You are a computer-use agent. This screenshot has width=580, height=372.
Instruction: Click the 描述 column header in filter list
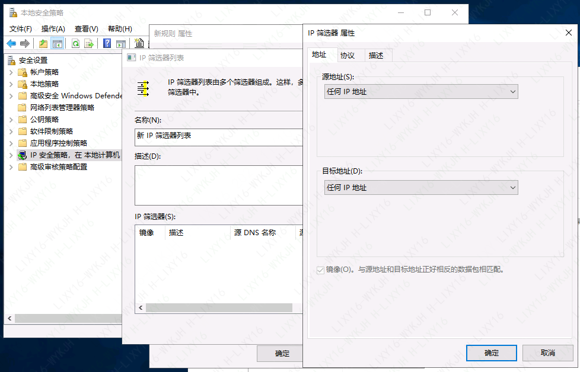(x=197, y=233)
